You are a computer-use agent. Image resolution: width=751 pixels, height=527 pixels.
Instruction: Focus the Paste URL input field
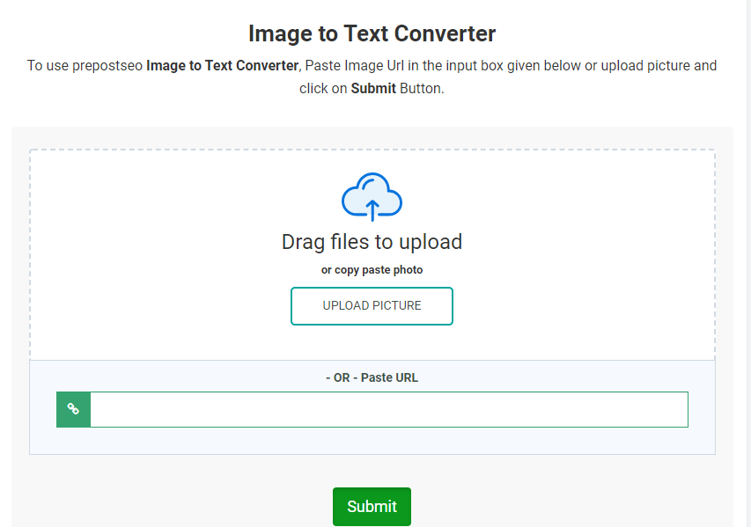pos(388,409)
